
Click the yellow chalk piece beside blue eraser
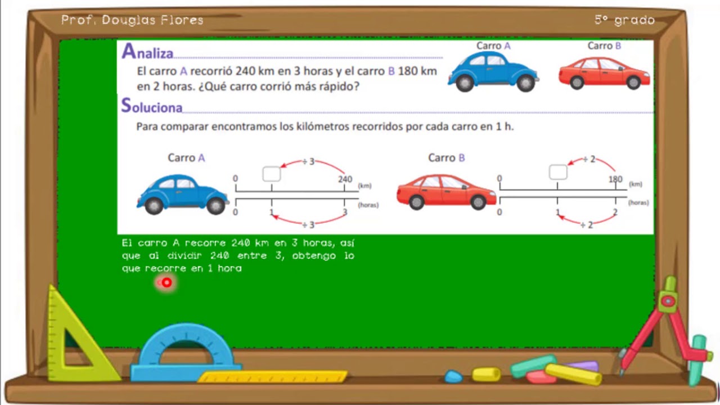(x=486, y=374)
